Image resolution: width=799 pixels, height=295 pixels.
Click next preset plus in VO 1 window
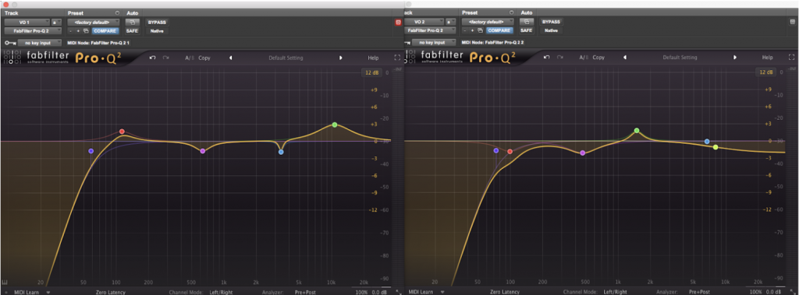[x=78, y=30]
